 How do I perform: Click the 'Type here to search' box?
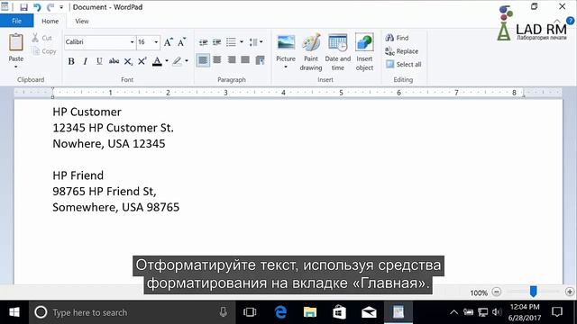[x=133, y=312]
